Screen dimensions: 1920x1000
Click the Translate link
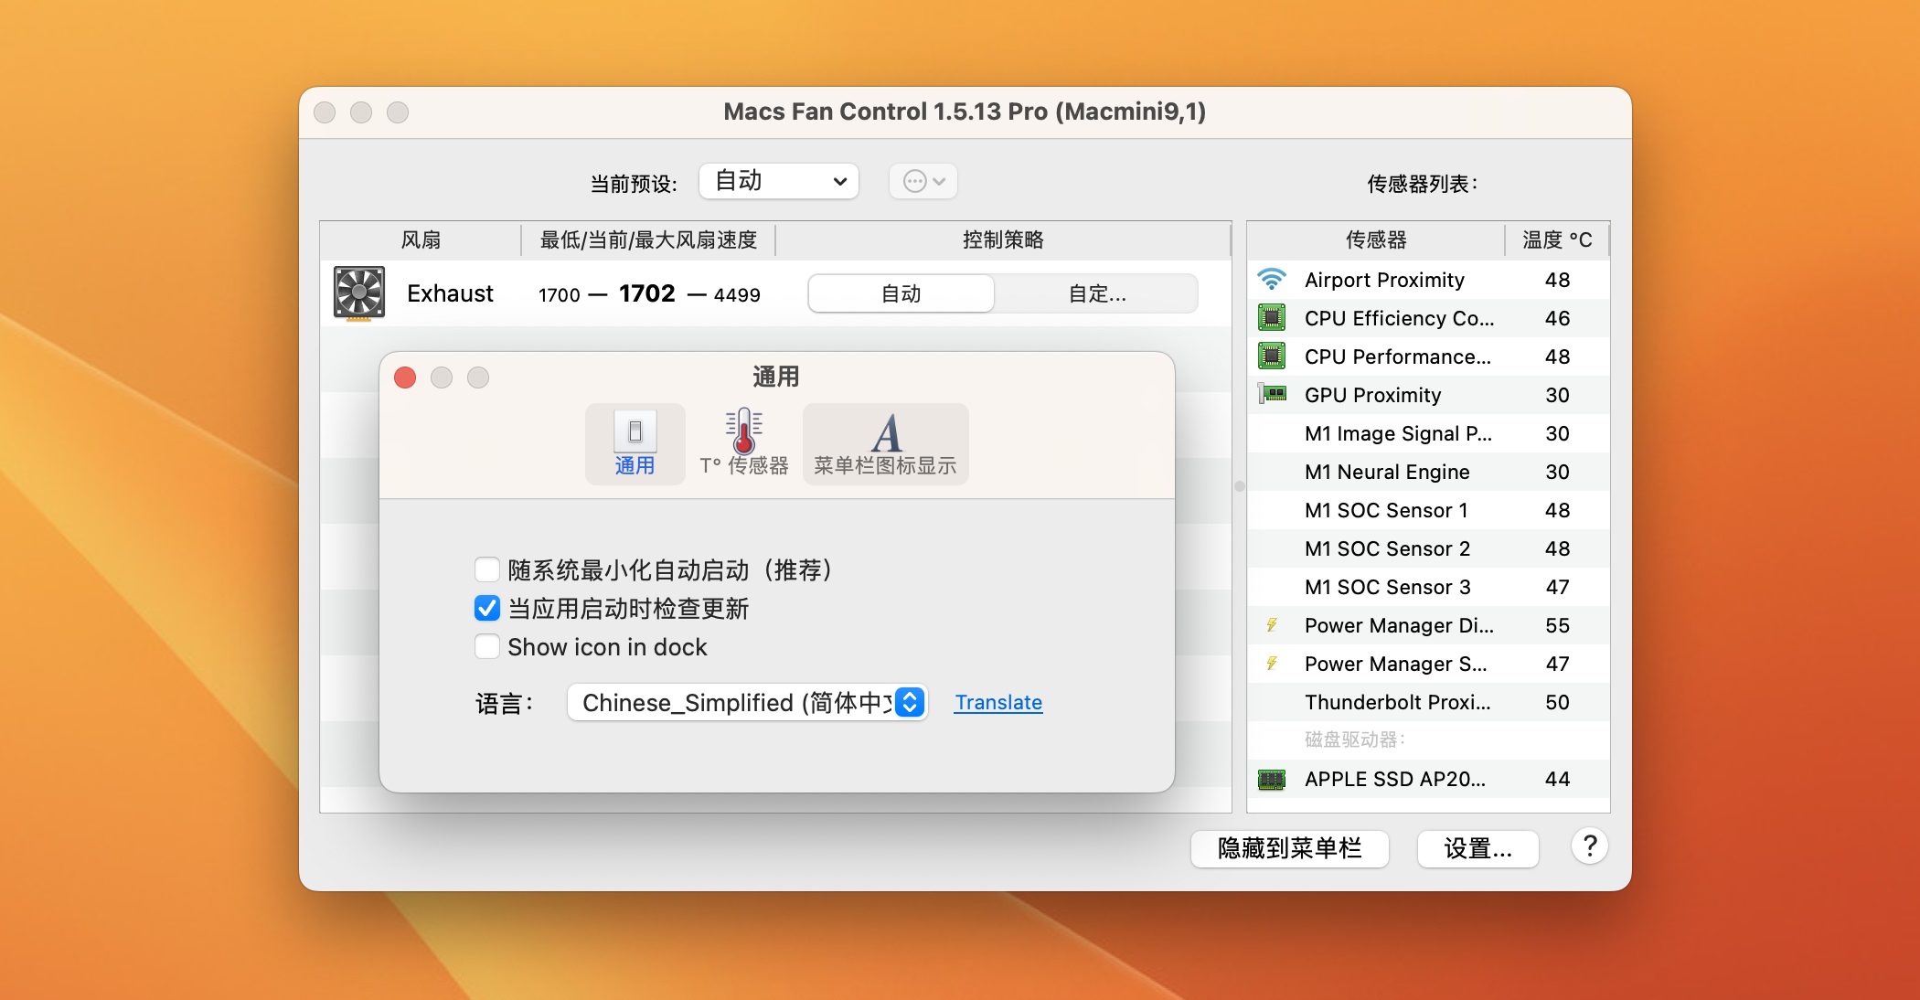[x=998, y=702]
